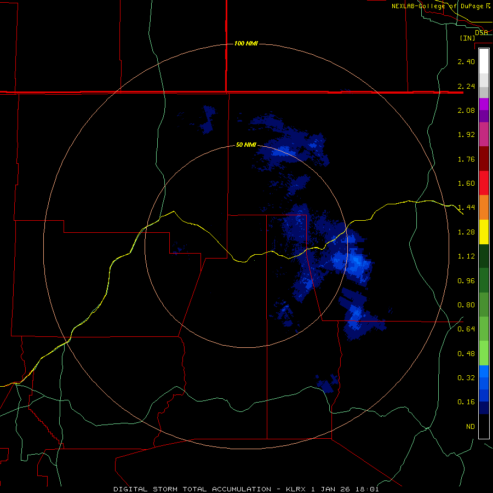Click the 0.80 legend value
Image resolution: width=493 pixels, height=493 pixels.
coord(466,305)
